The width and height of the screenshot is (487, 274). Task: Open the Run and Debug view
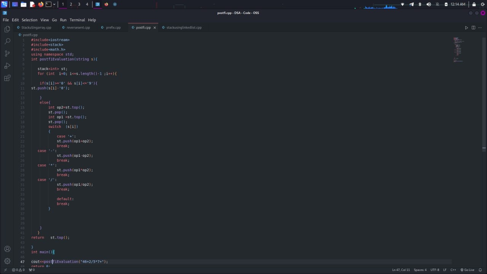(7, 66)
